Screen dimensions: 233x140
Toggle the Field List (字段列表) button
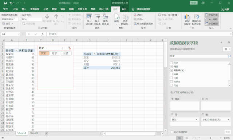[x=212, y=15]
